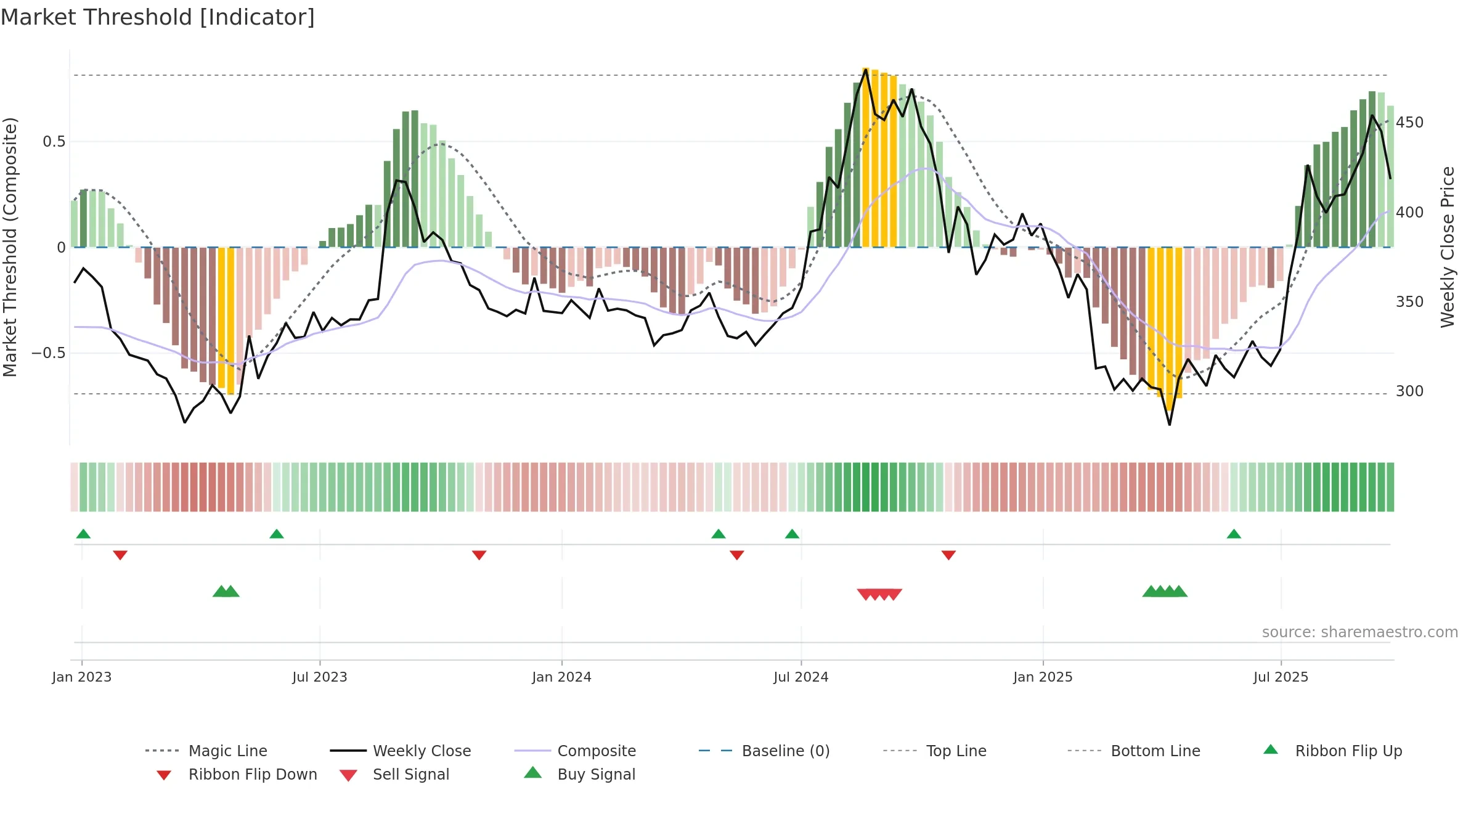Click the Ribbon Flip Down triangle icon in legend
Screen dimensions: 1479x832
[x=163, y=775]
